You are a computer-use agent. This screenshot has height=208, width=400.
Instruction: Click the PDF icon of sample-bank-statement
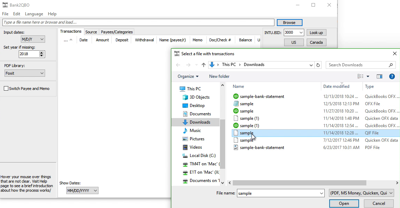tap(236, 148)
